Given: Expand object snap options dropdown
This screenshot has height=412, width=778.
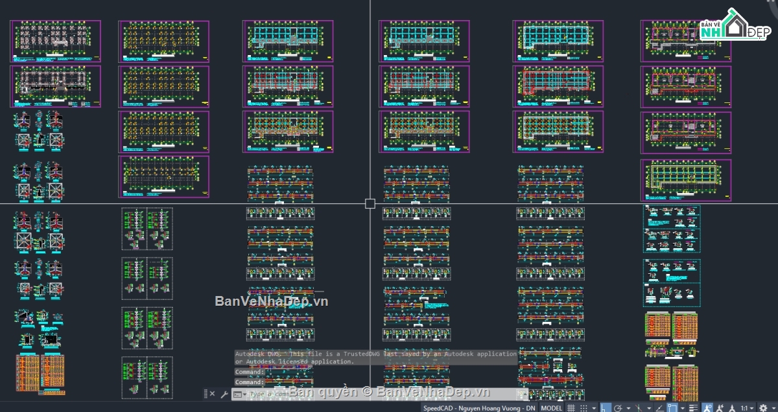Looking at the screenshot, I should point(683,408).
